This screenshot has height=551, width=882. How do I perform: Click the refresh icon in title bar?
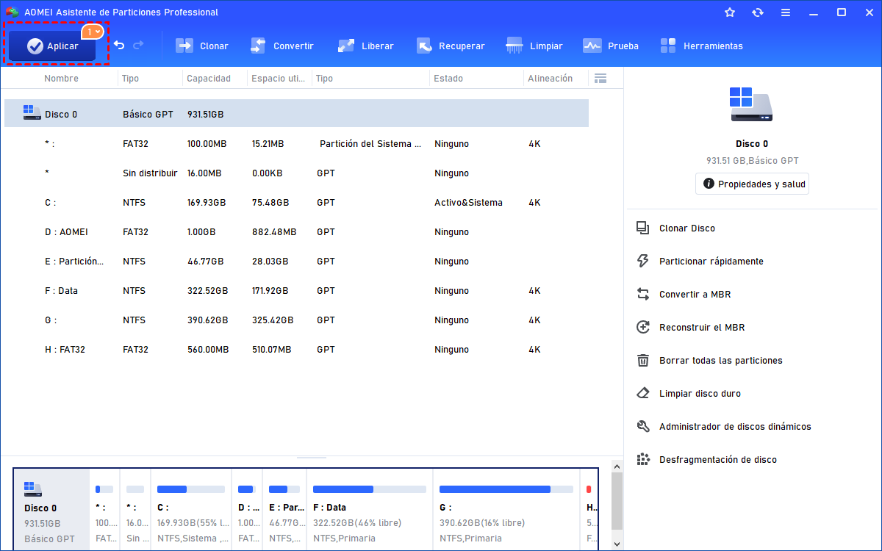(x=758, y=12)
